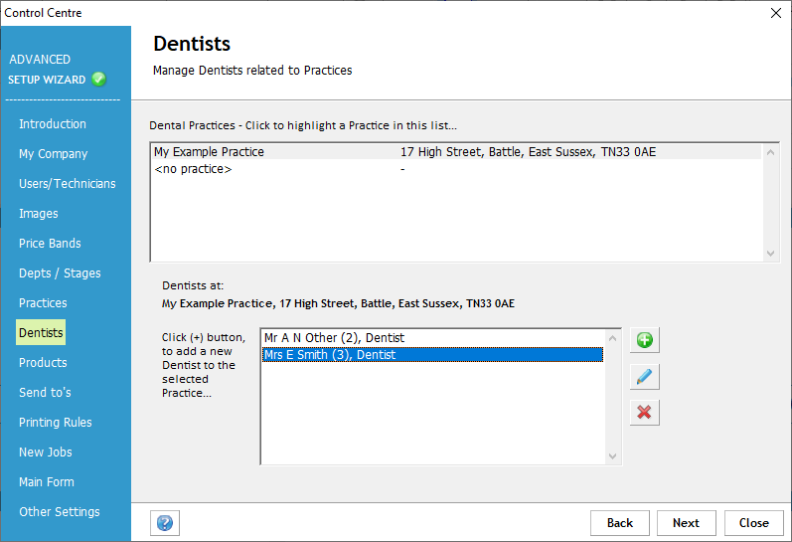The height and width of the screenshot is (542, 792).
Task: Switch to Products in sidebar
Action: pyautogui.click(x=43, y=363)
